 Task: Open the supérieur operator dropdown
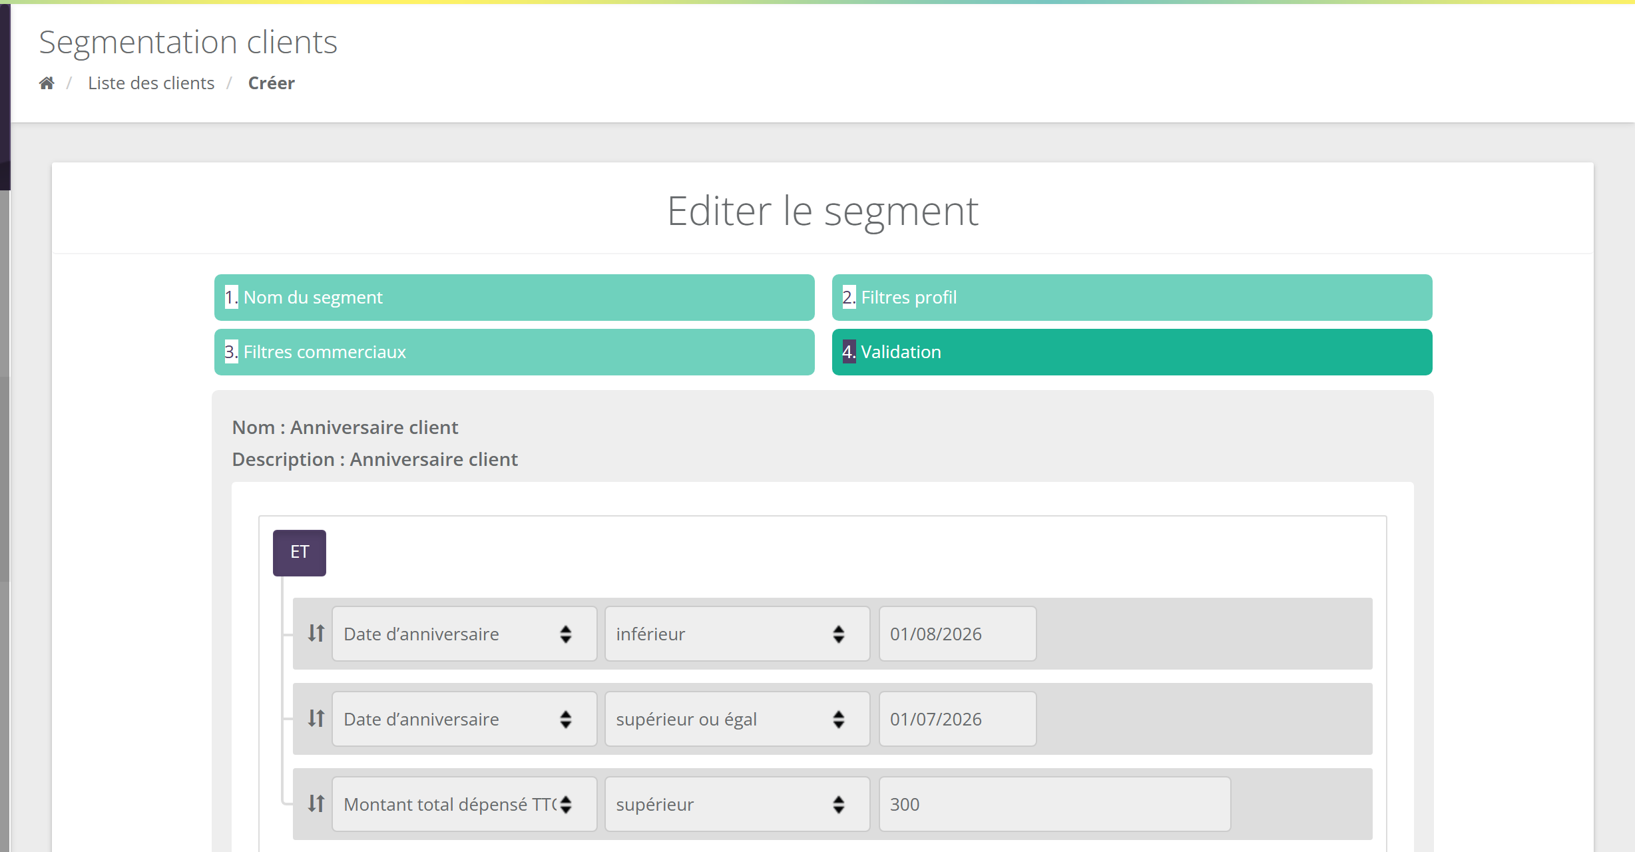tap(738, 804)
